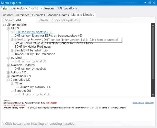Select SDHT by Helder Rodrigues

(33, 47)
